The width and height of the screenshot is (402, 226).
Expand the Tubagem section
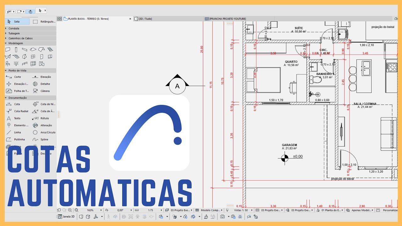pyautogui.click(x=31, y=33)
